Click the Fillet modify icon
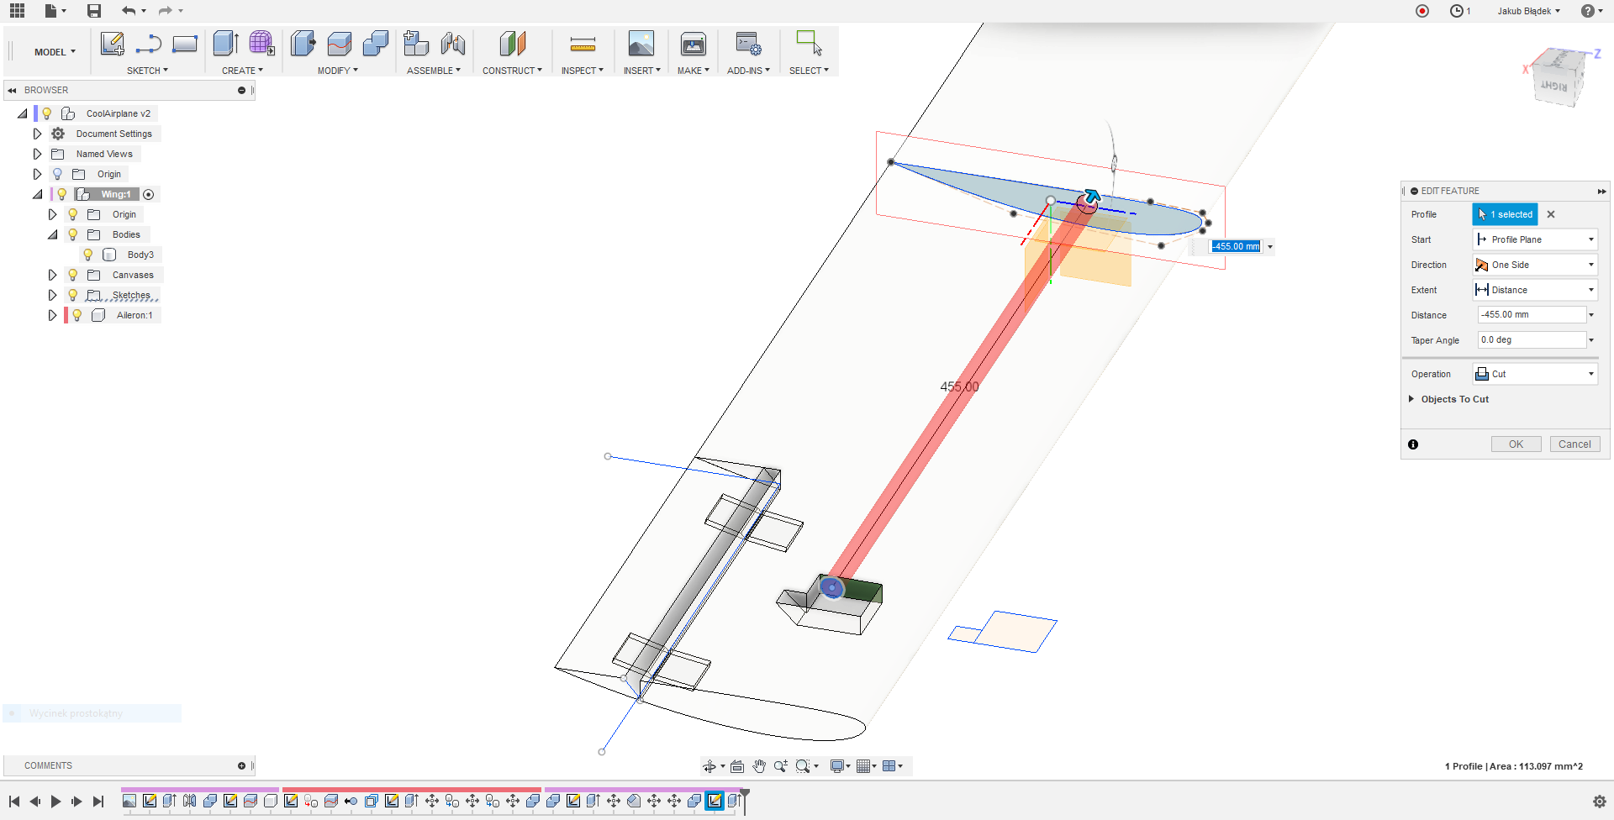The height and width of the screenshot is (820, 1614). (340, 44)
